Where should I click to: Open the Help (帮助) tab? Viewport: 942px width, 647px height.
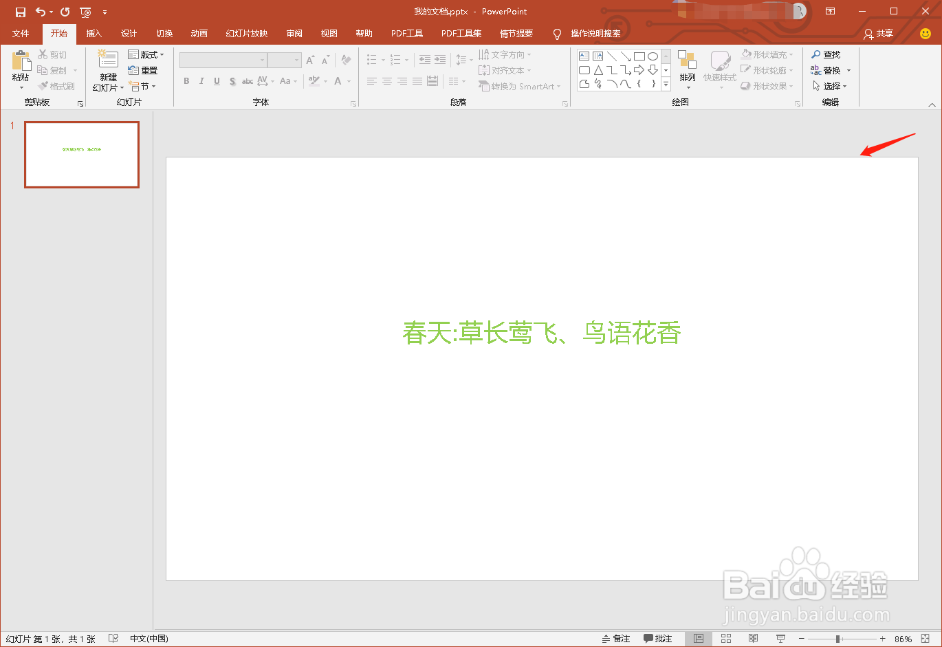364,34
